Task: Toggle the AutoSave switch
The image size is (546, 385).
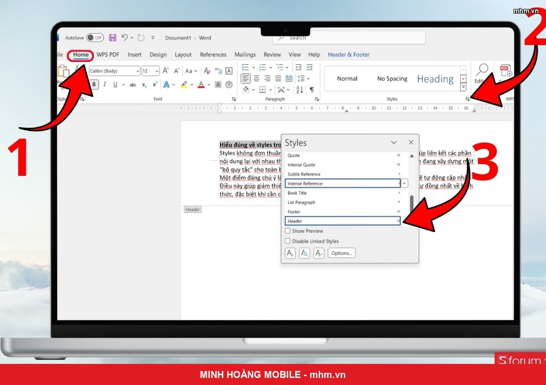Action: (95, 38)
